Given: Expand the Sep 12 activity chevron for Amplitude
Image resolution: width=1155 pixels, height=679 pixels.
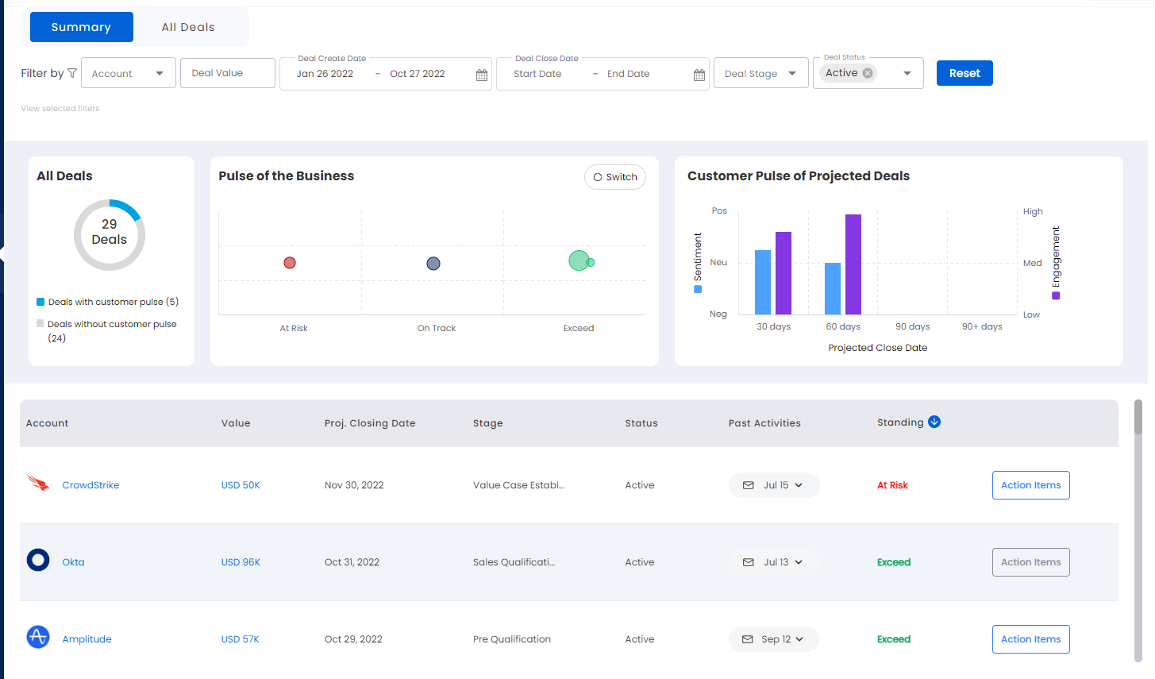Looking at the screenshot, I should (x=799, y=639).
